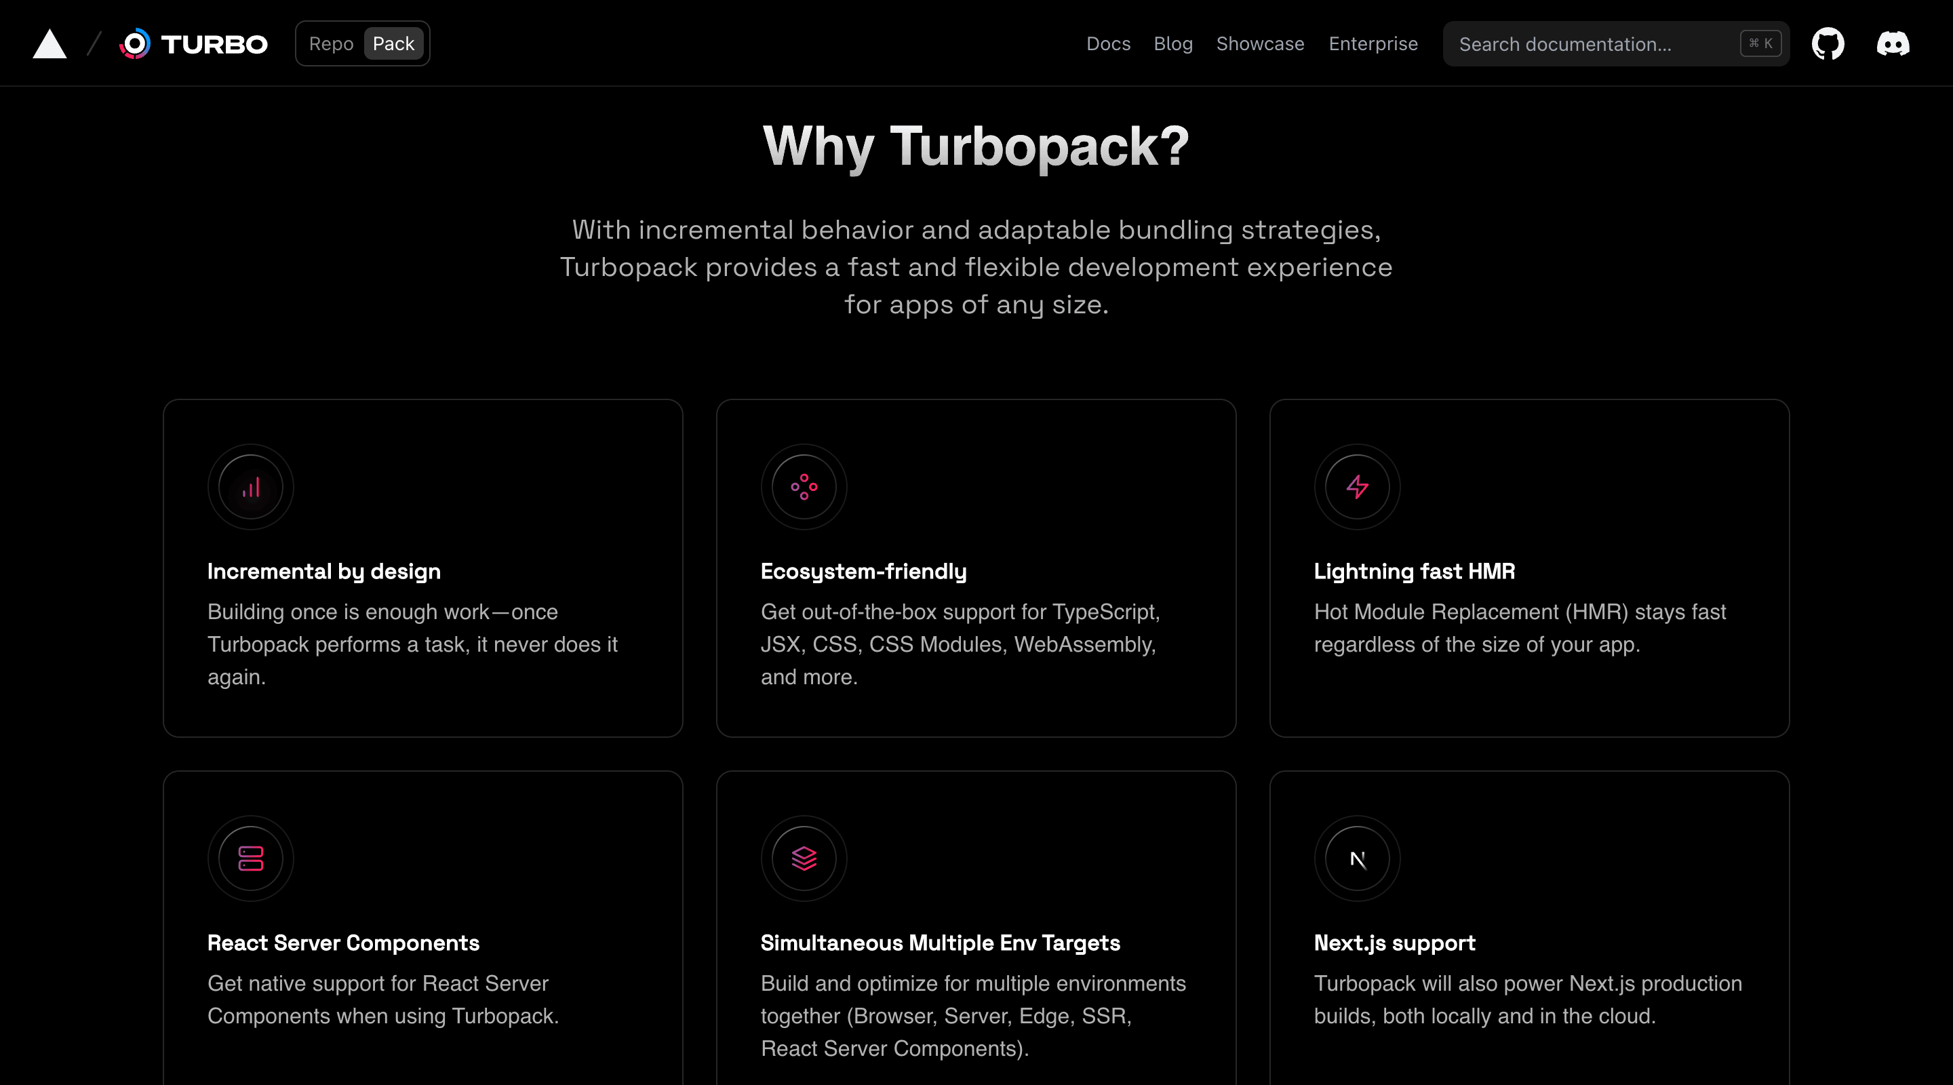Screen dimensions: 1953x1085
Task: Click the server stack icon on React Server Components card
Action: tap(250, 859)
